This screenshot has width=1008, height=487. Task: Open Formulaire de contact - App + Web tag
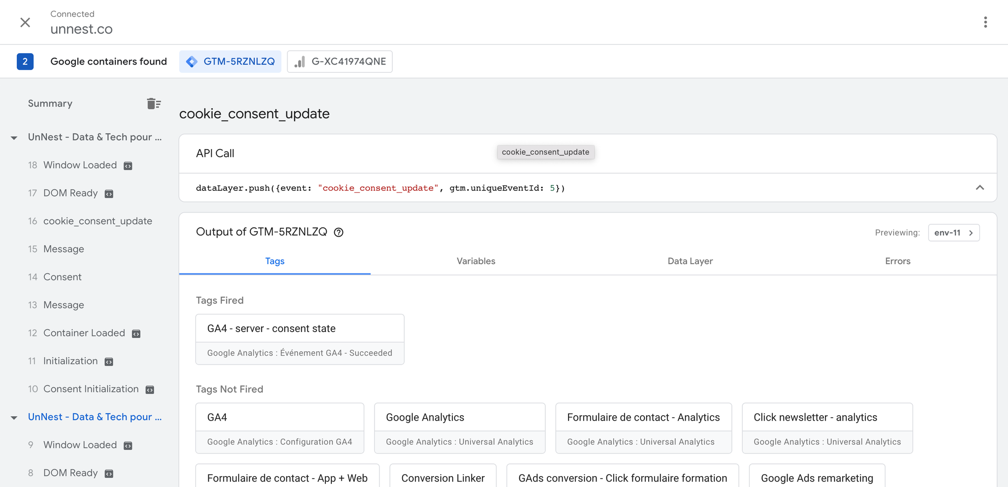(287, 475)
